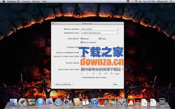Open System Preferences gear icon
The image size is (175, 109).
(122, 102)
